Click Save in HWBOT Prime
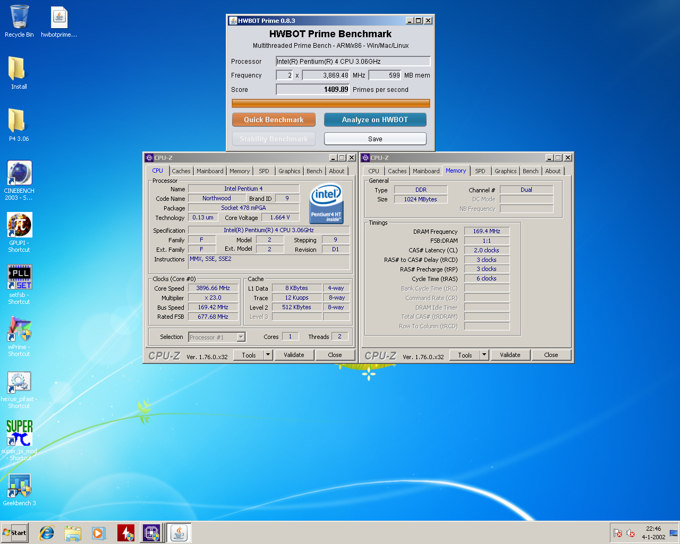The height and width of the screenshot is (544, 680). click(x=375, y=139)
